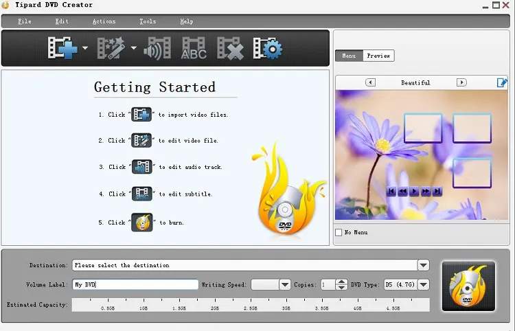Click the Edit subtitle ABC toolbar icon
This screenshot has width=515, height=331.
194,48
